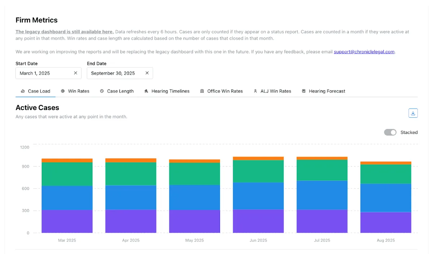433x254 pixels.
Task: Click the gavel icon beside Hearing Timelines
Action: click(146, 91)
